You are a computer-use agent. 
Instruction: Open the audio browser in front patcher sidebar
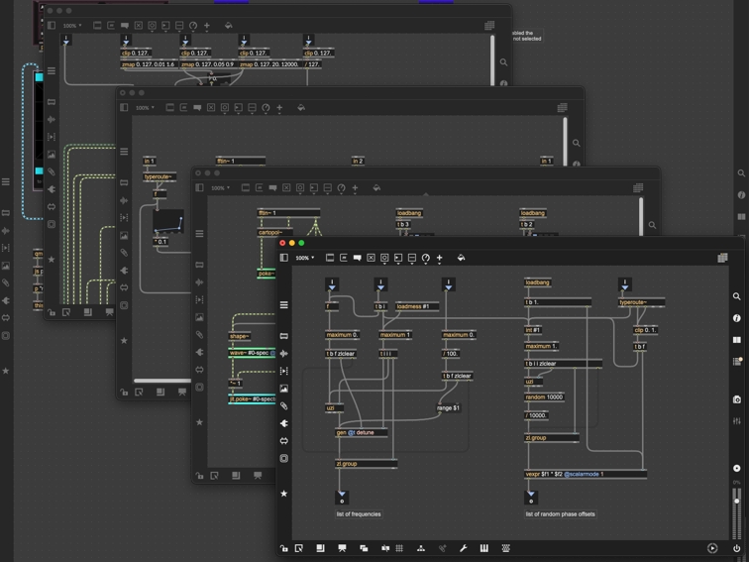point(284,353)
